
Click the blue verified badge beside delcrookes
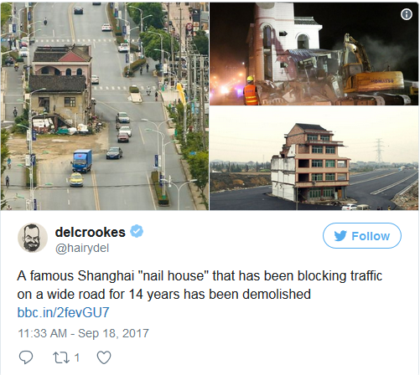click(x=137, y=231)
